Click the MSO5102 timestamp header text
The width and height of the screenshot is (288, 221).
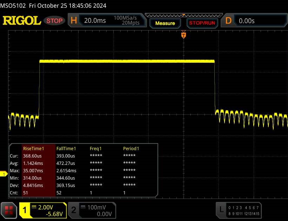(x=53, y=6)
